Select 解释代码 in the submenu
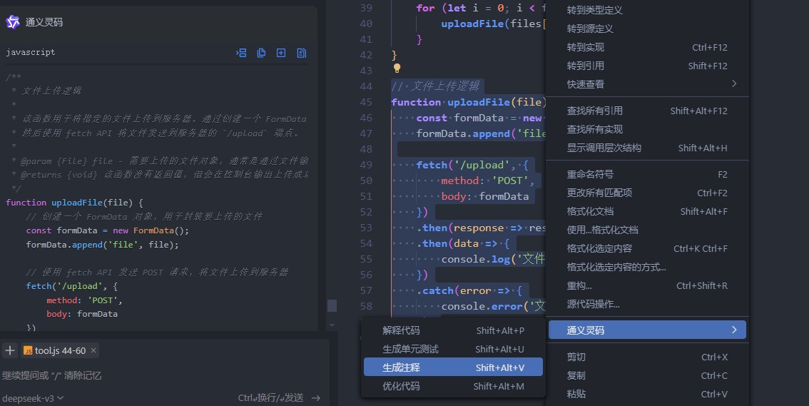This screenshot has width=809, height=406. click(453, 330)
